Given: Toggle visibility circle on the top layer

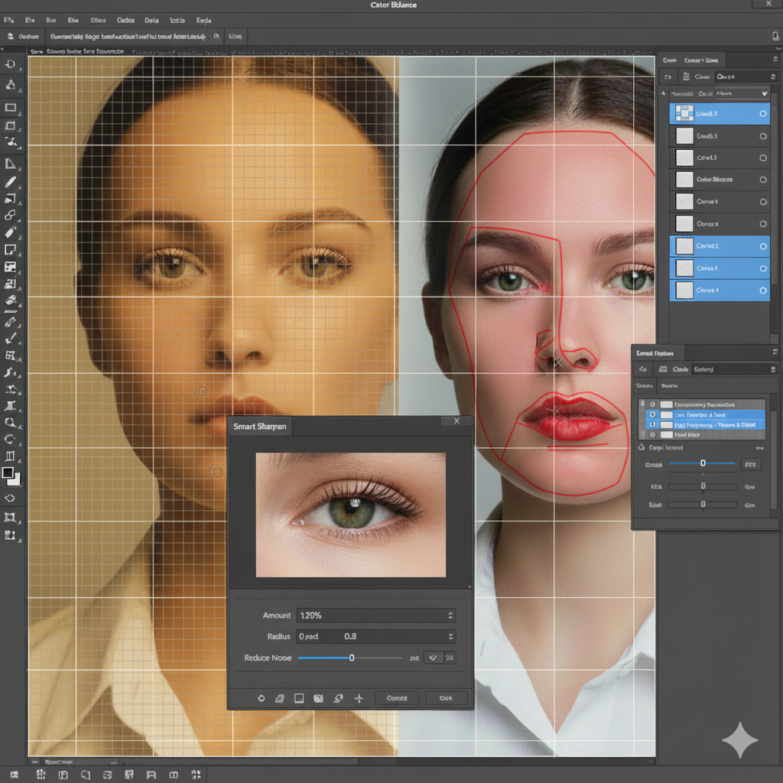Looking at the screenshot, I should coord(762,114).
